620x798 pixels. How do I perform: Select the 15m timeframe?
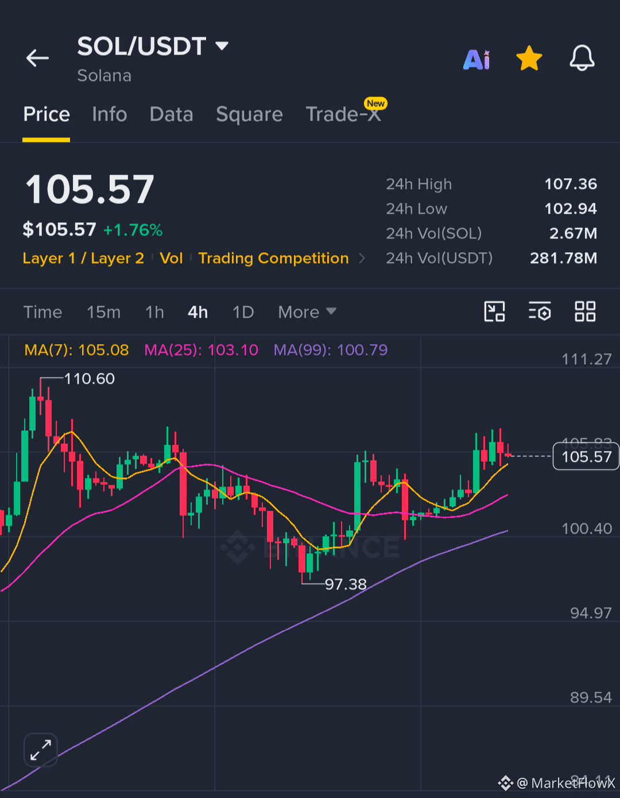pyautogui.click(x=104, y=312)
